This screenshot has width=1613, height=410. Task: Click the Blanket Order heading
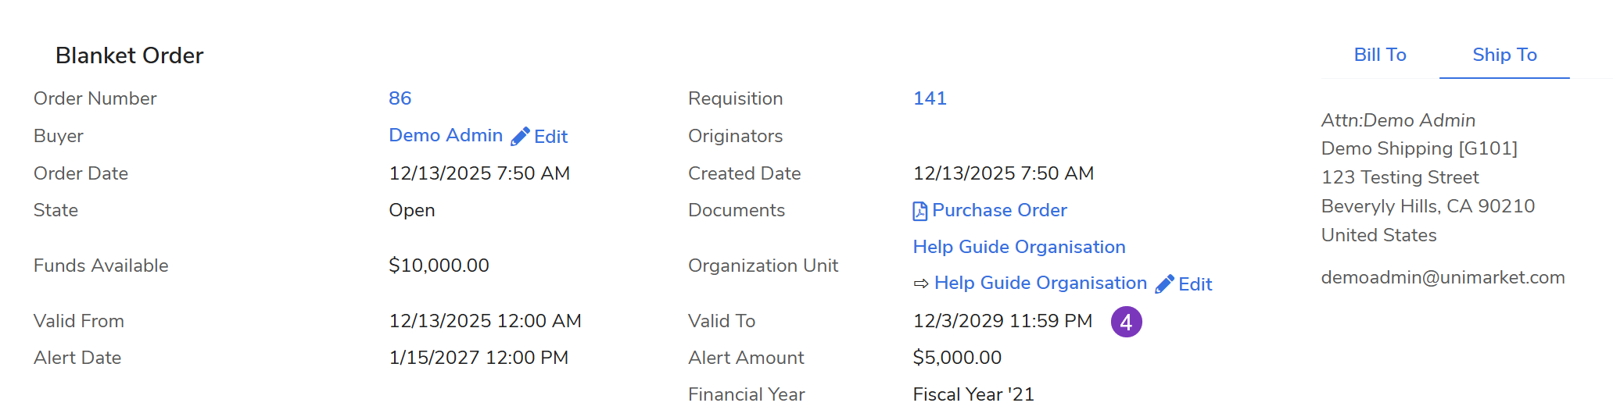click(129, 55)
